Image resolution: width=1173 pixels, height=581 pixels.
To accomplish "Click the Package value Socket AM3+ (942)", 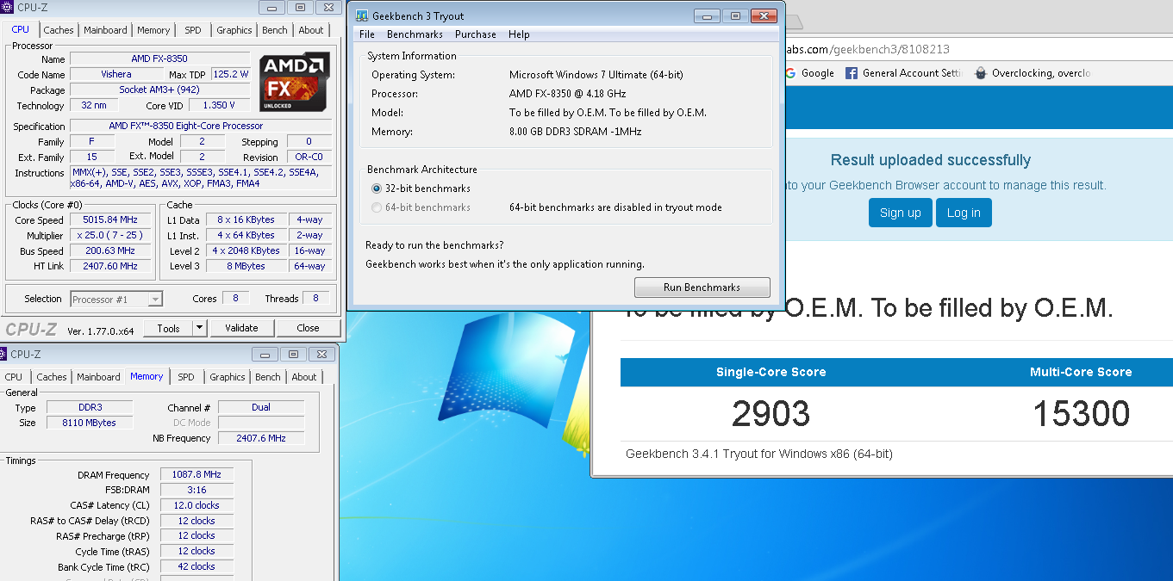I will pyautogui.click(x=159, y=90).
